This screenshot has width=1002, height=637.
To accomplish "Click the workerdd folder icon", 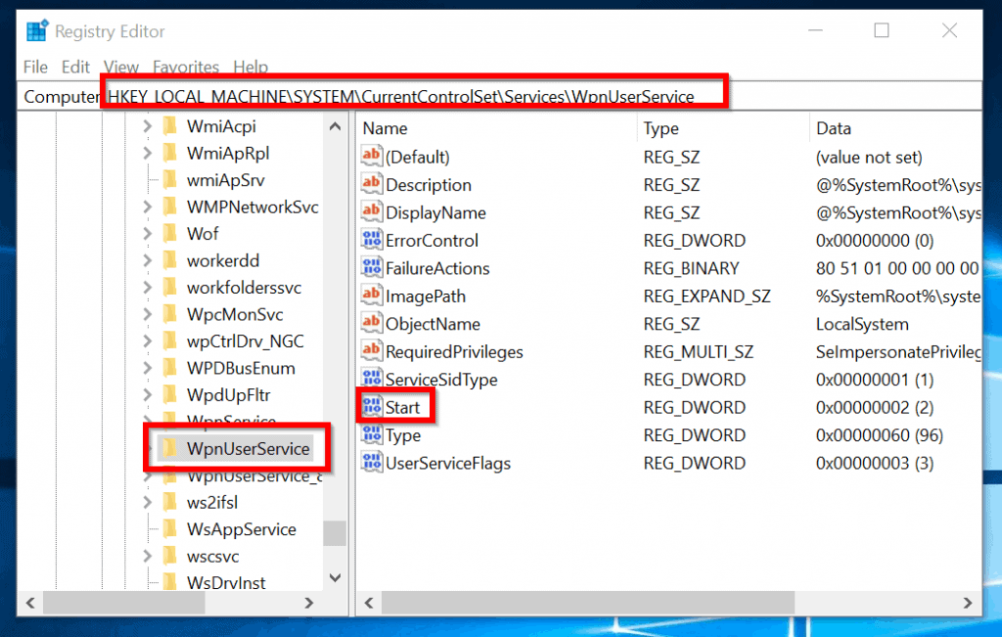I will pyautogui.click(x=170, y=260).
